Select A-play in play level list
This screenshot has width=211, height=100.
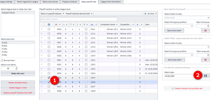click(x=18, y=43)
